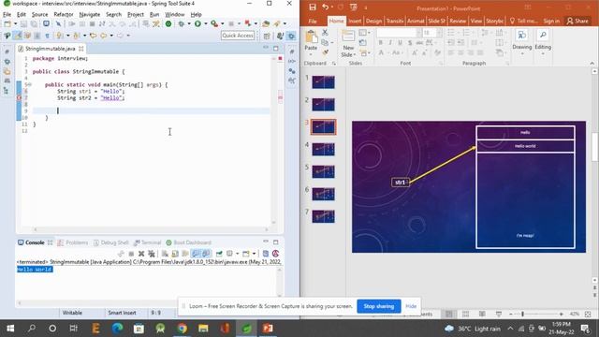The height and width of the screenshot is (337, 599).
Task: Expand the Clipboard group dialog launcher
Action: click(334, 64)
